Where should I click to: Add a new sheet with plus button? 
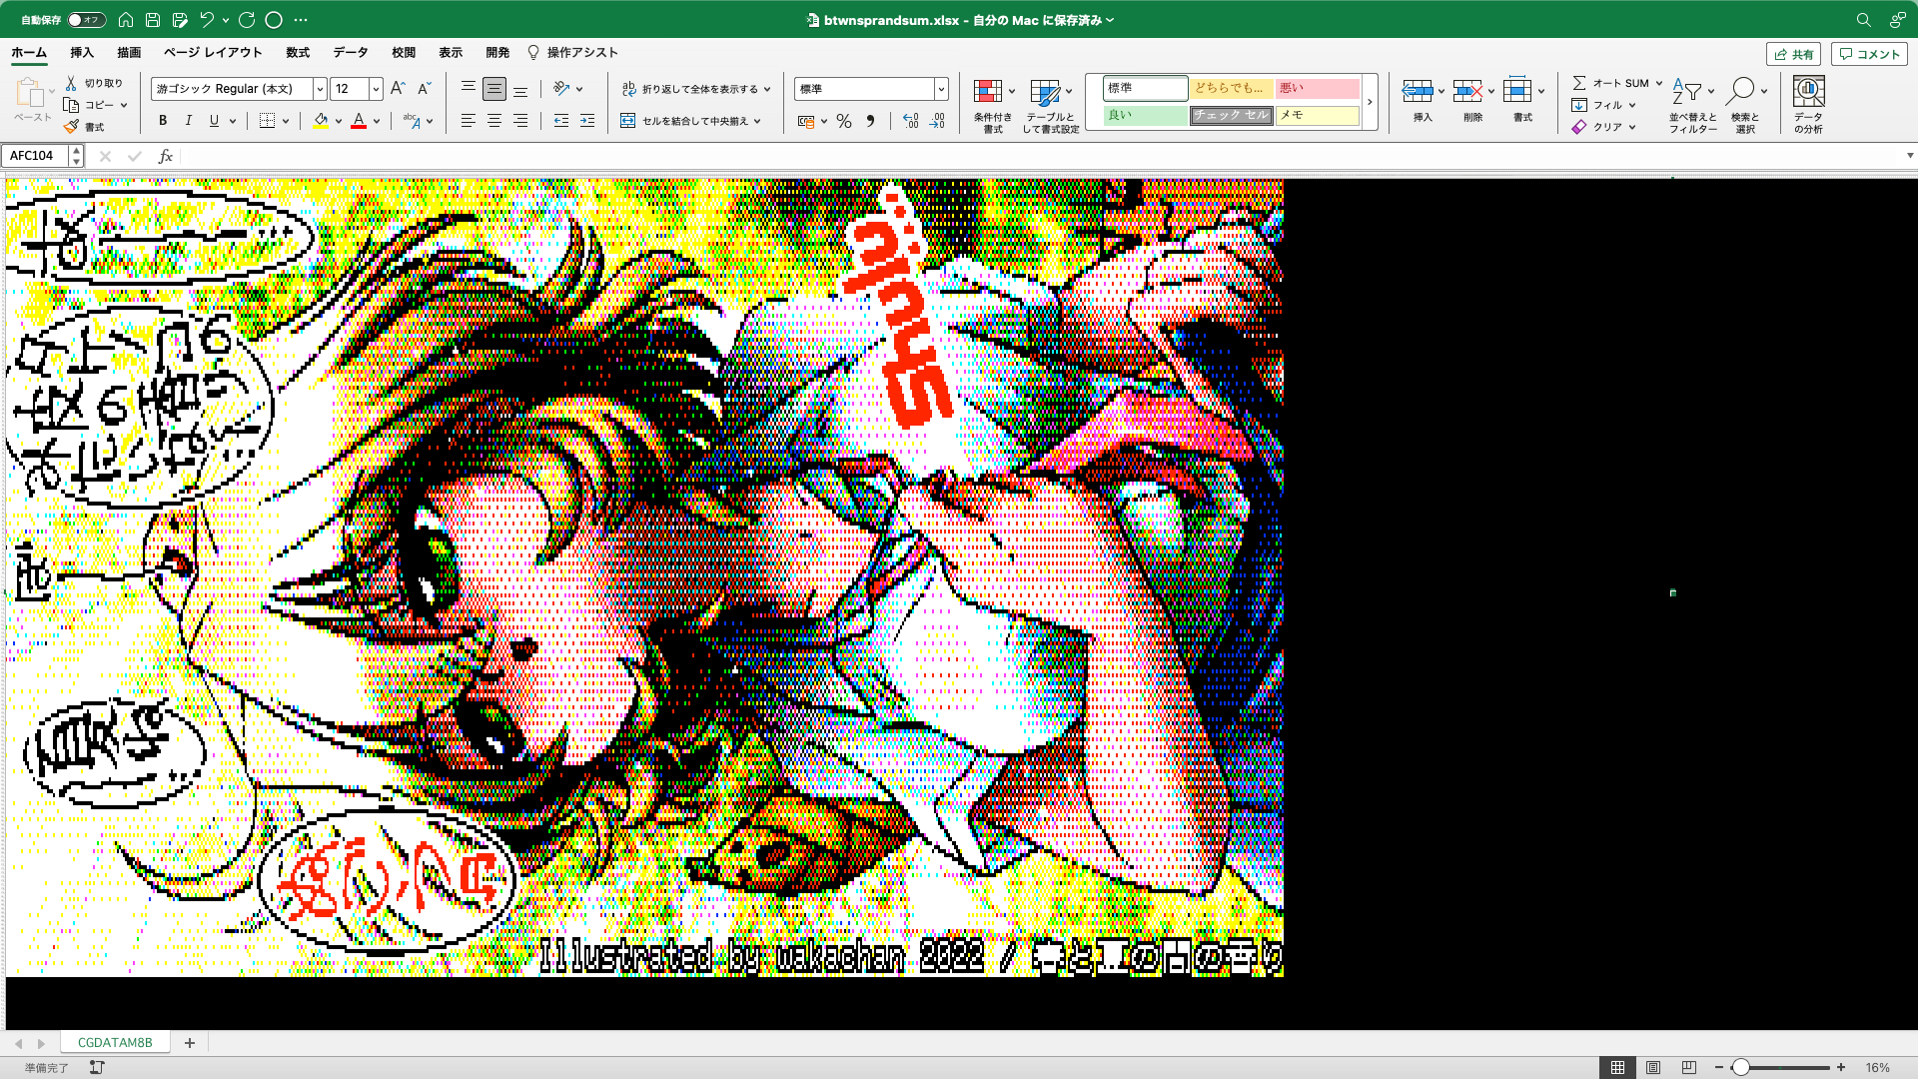190,1043
